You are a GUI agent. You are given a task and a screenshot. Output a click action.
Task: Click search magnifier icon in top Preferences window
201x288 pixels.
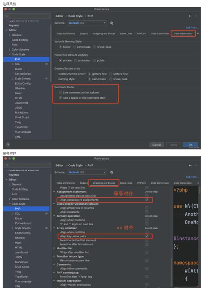[7, 16]
